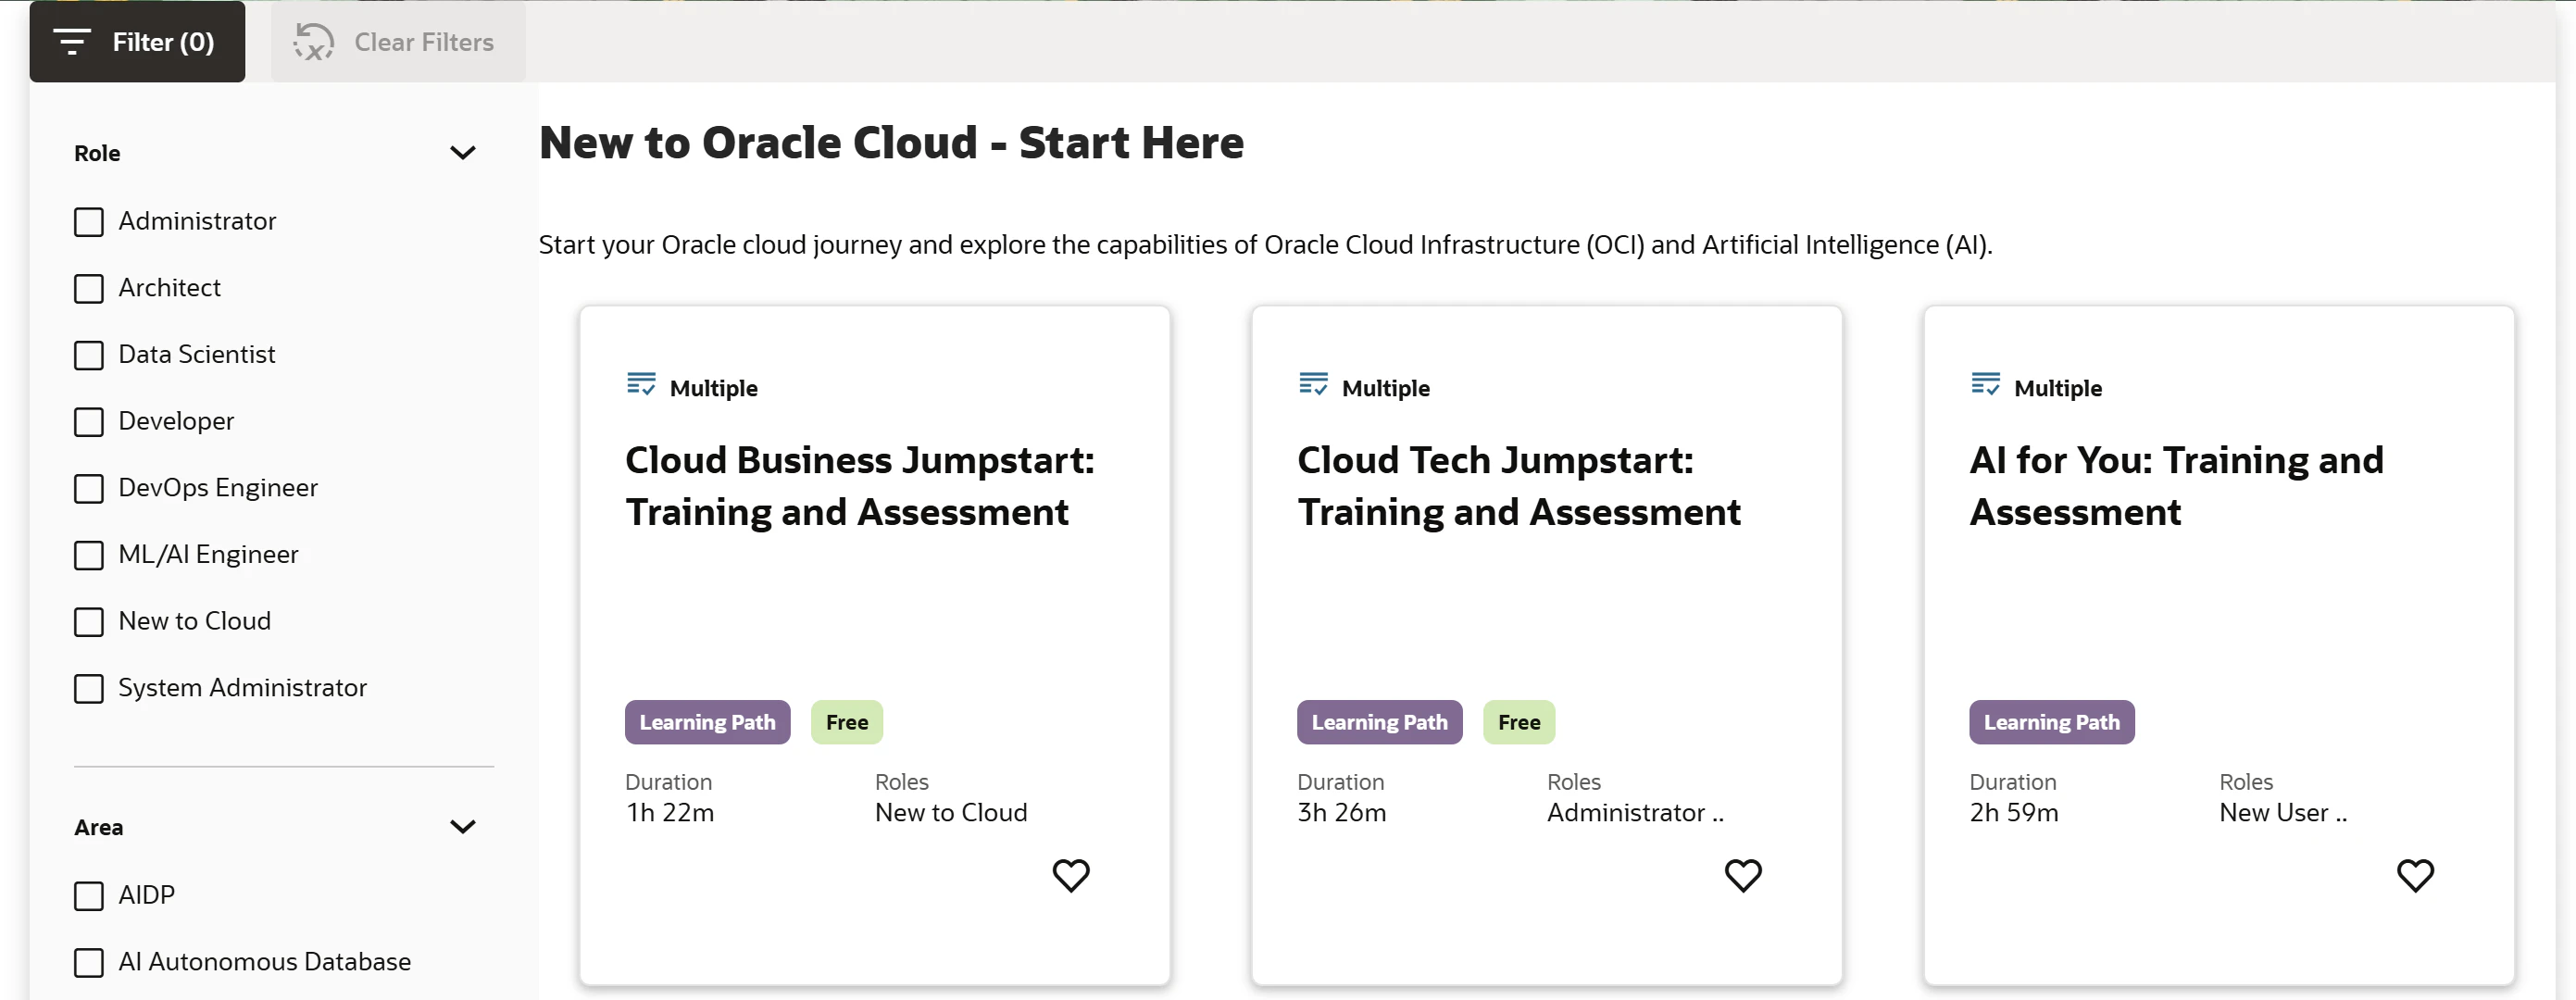Image resolution: width=2576 pixels, height=1000 pixels.
Task: Click the 'New User ..' roles value
Action: pos(2283,813)
